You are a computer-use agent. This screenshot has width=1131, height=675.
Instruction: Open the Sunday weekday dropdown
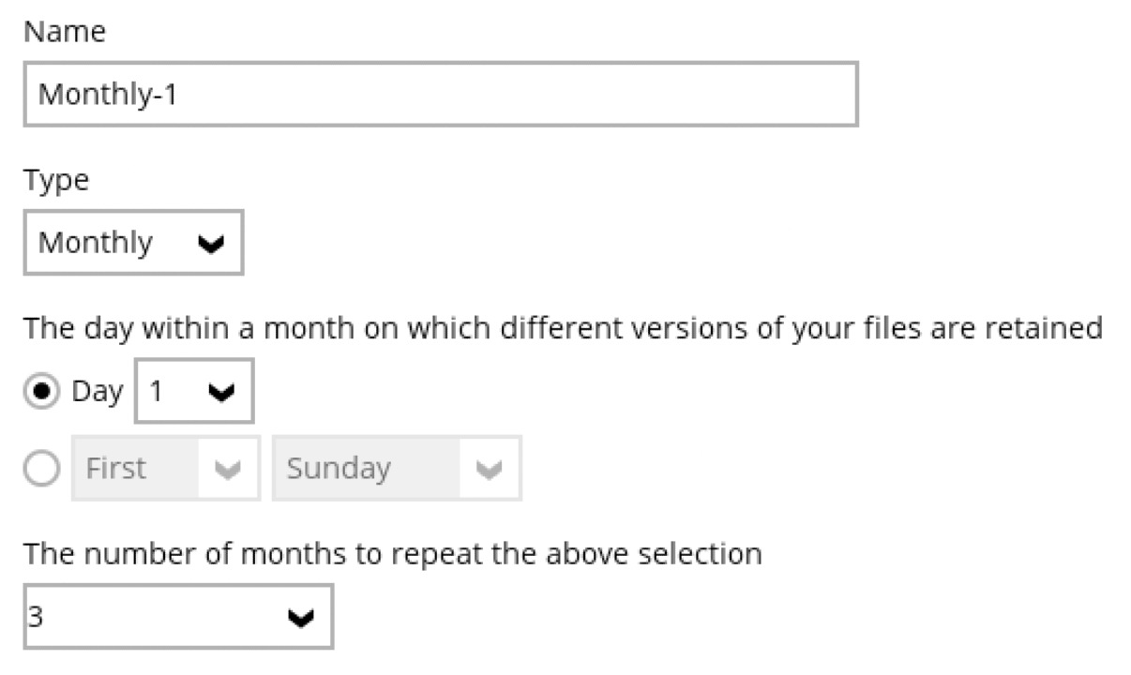(x=396, y=468)
